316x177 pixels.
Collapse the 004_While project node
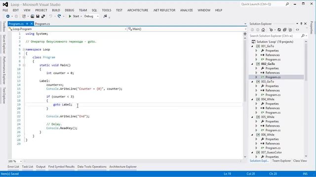(252, 99)
